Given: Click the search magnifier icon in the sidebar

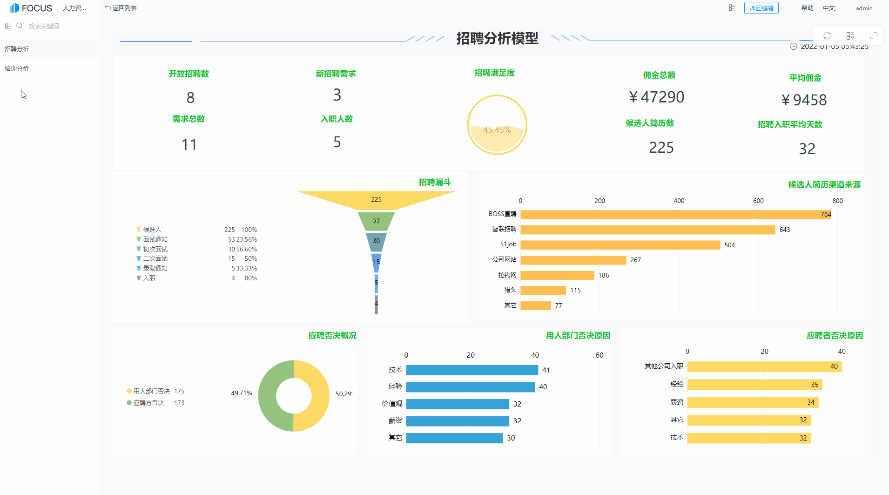Looking at the screenshot, I should pos(20,26).
